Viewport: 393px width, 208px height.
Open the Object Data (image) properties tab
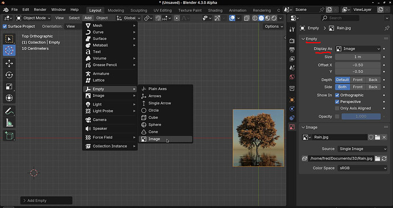tap(292, 127)
